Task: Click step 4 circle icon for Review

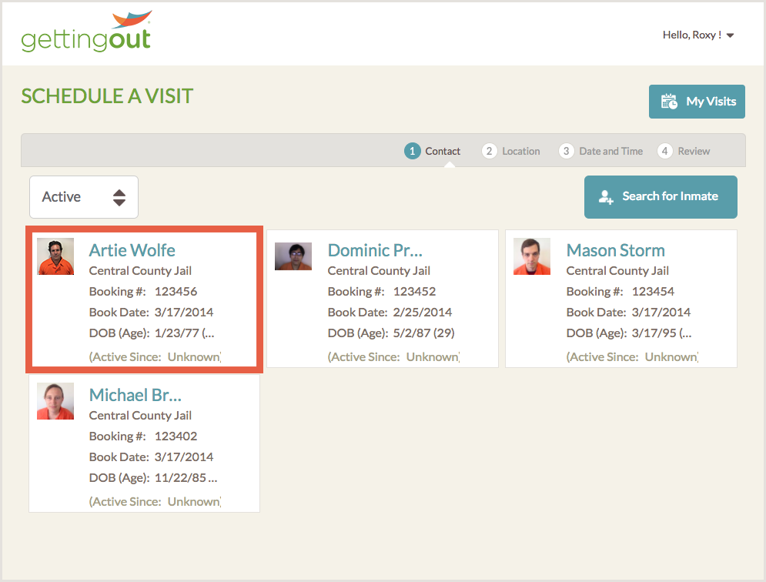Action: point(664,151)
